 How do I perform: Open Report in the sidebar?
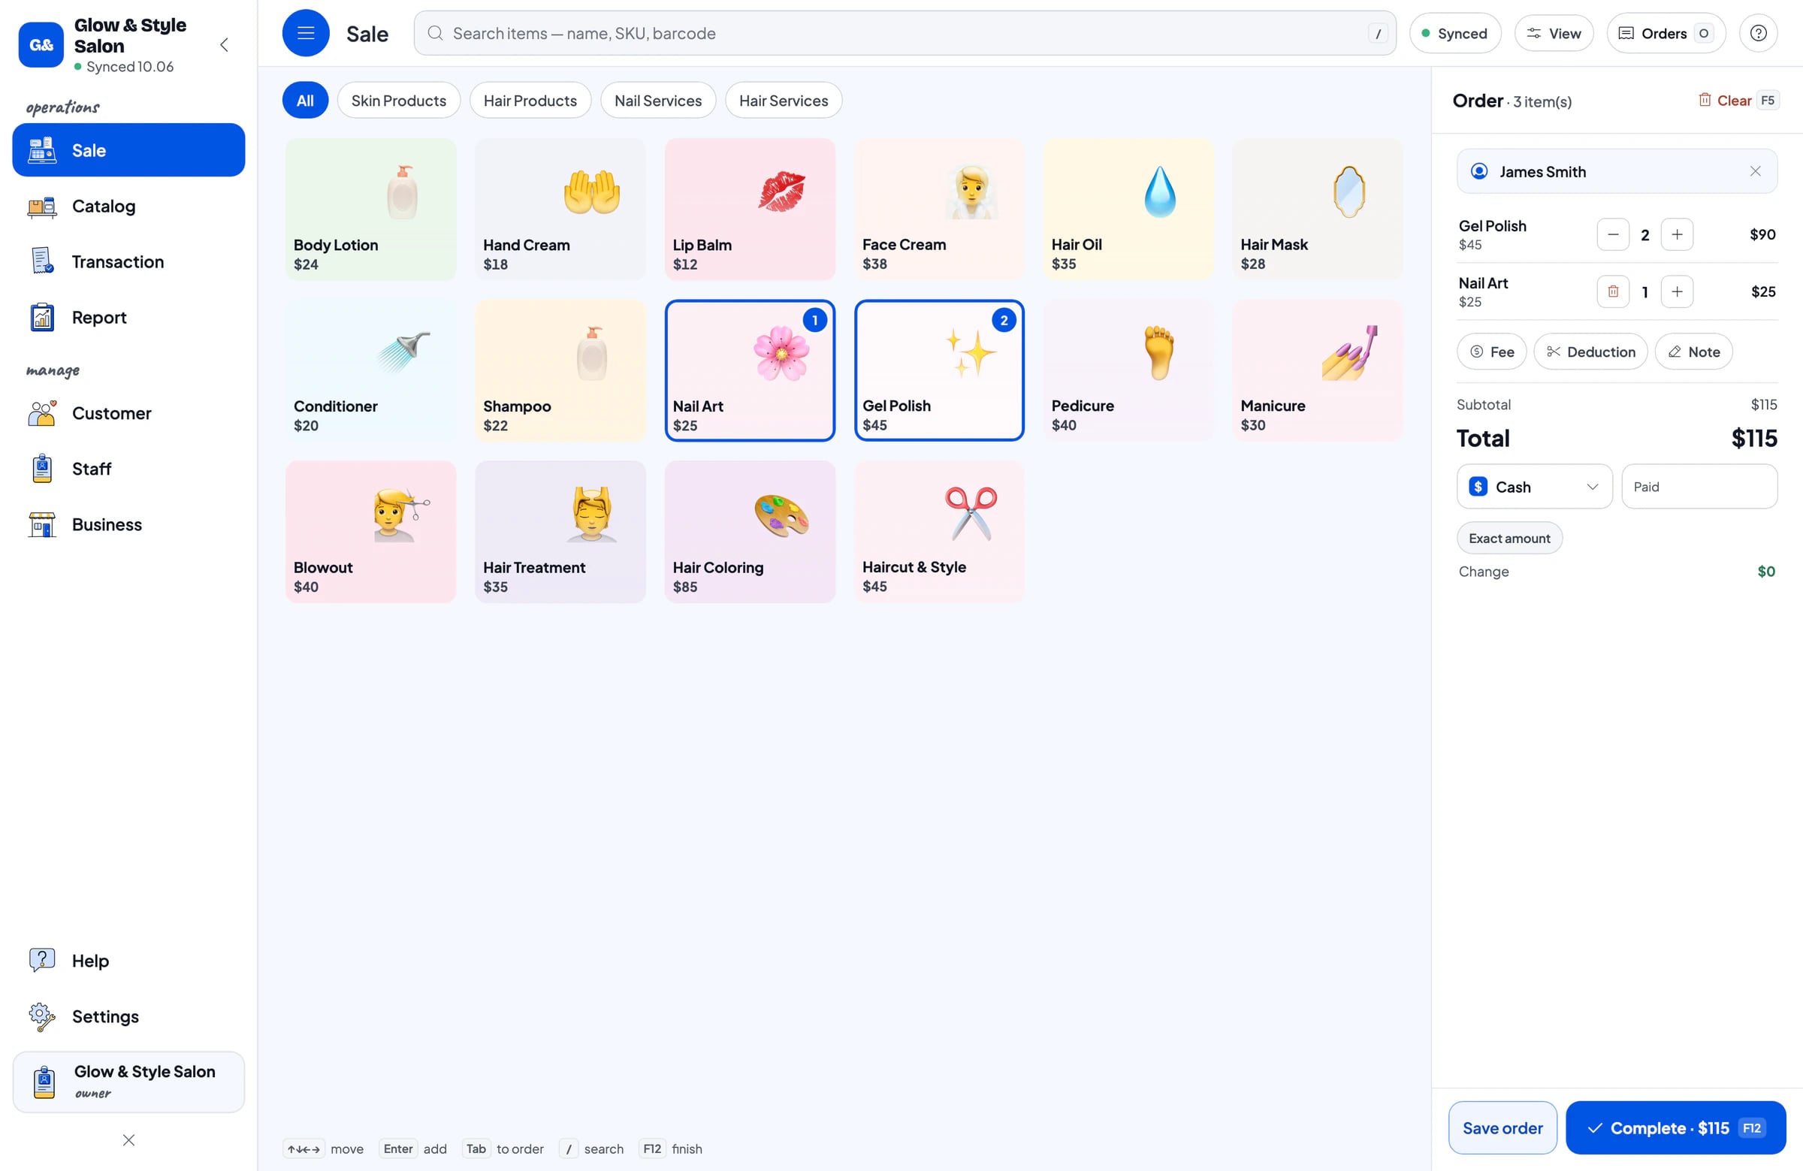128,318
